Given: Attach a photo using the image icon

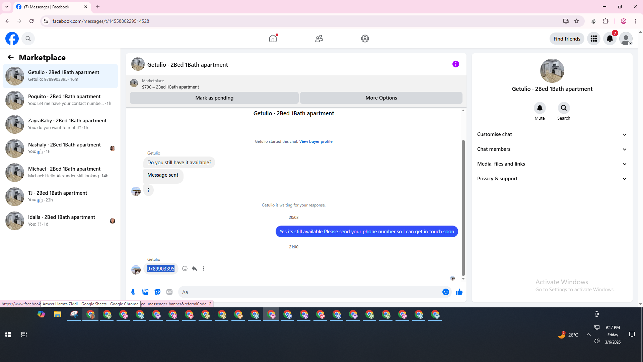Looking at the screenshot, I should pyautogui.click(x=145, y=292).
